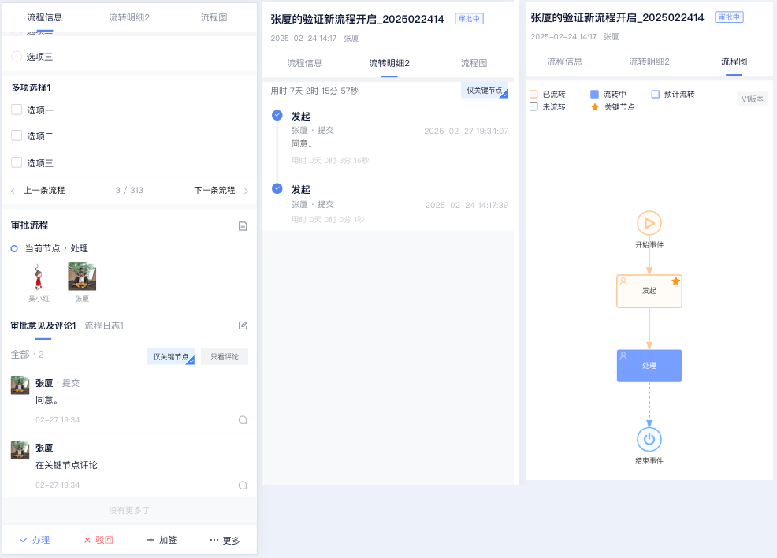Click the comment bubble icon on 在关键节点评论
Viewport: 777px width, 558px height.
[x=243, y=485]
